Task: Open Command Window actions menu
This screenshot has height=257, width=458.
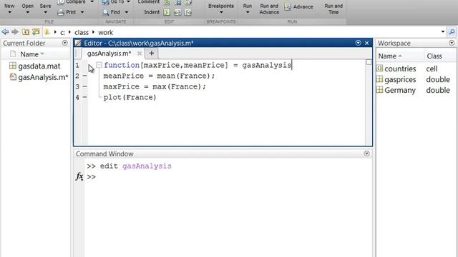Action: coord(366,153)
